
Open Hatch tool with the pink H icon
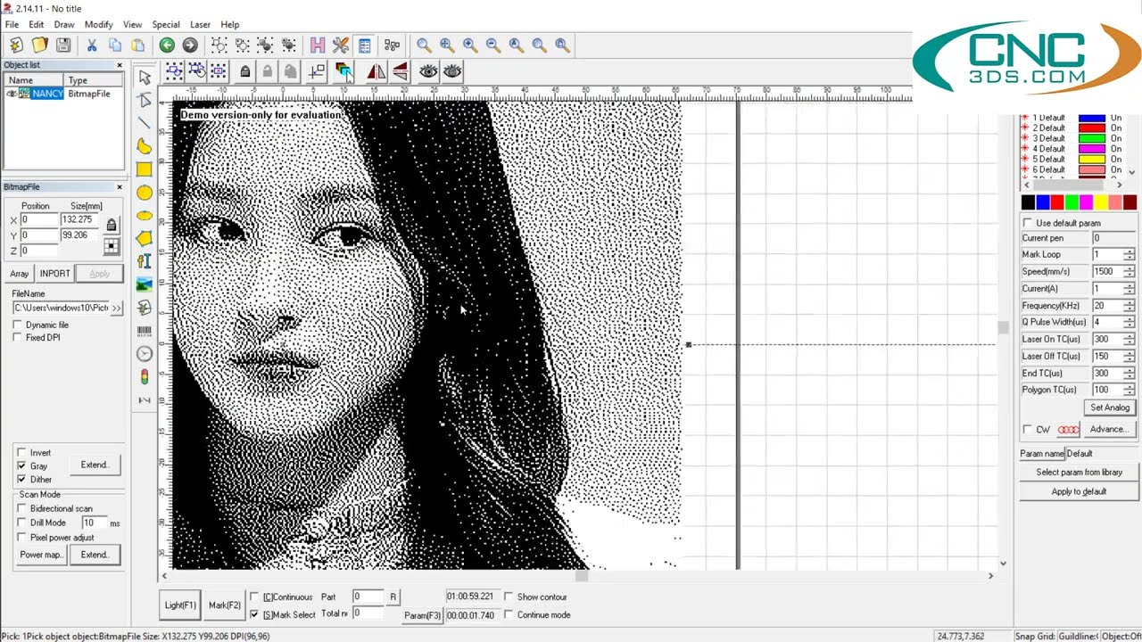(x=318, y=45)
